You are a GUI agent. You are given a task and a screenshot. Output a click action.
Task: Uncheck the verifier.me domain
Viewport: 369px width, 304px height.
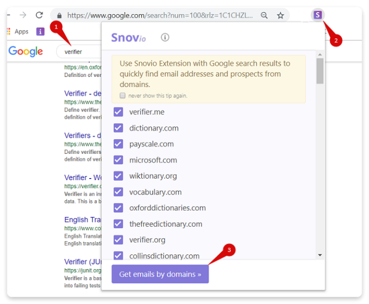click(118, 112)
